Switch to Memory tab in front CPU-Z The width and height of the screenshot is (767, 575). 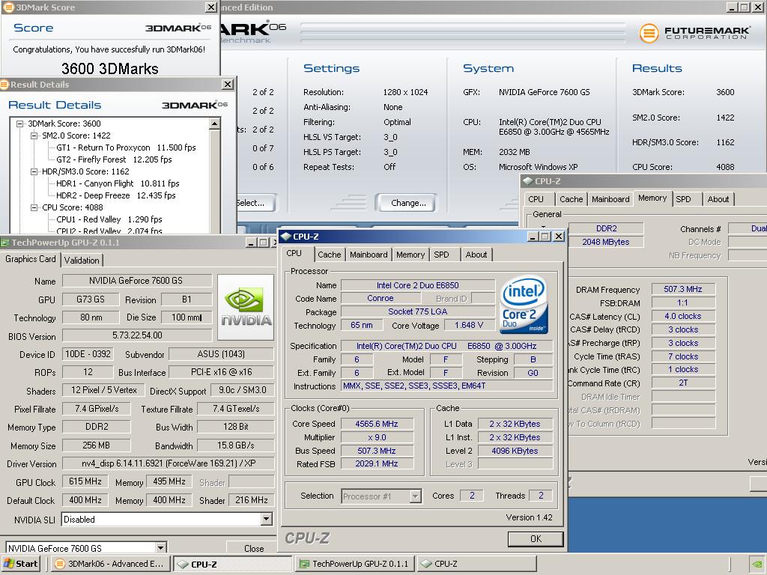(x=410, y=255)
